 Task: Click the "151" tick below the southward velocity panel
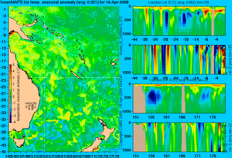(x=136, y=156)
